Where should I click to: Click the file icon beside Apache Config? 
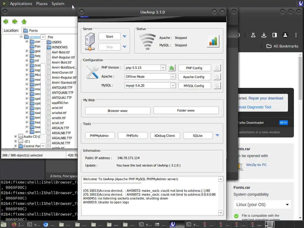point(217,77)
